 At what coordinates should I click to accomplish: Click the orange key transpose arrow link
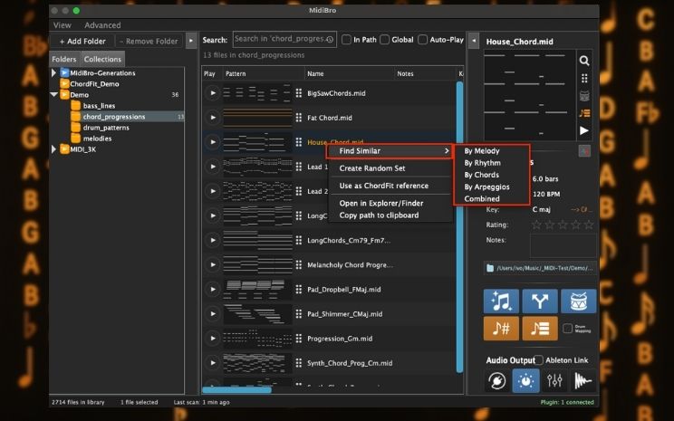pos(581,210)
